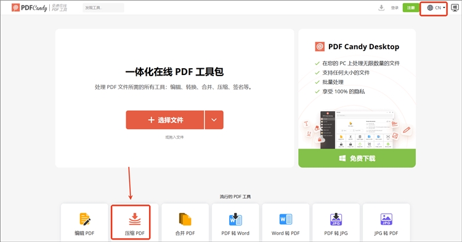The height and width of the screenshot is (242, 462).
Task: Click the 支持任何大小的文件 feature text
Action: (346, 72)
